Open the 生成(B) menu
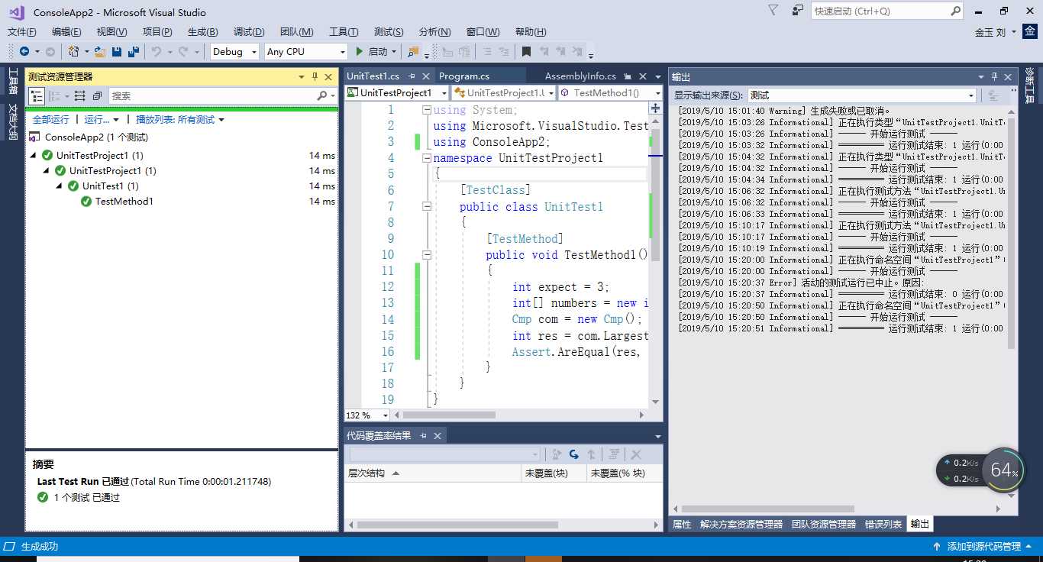The height and width of the screenshot is (562, 1043). (202, 32)
